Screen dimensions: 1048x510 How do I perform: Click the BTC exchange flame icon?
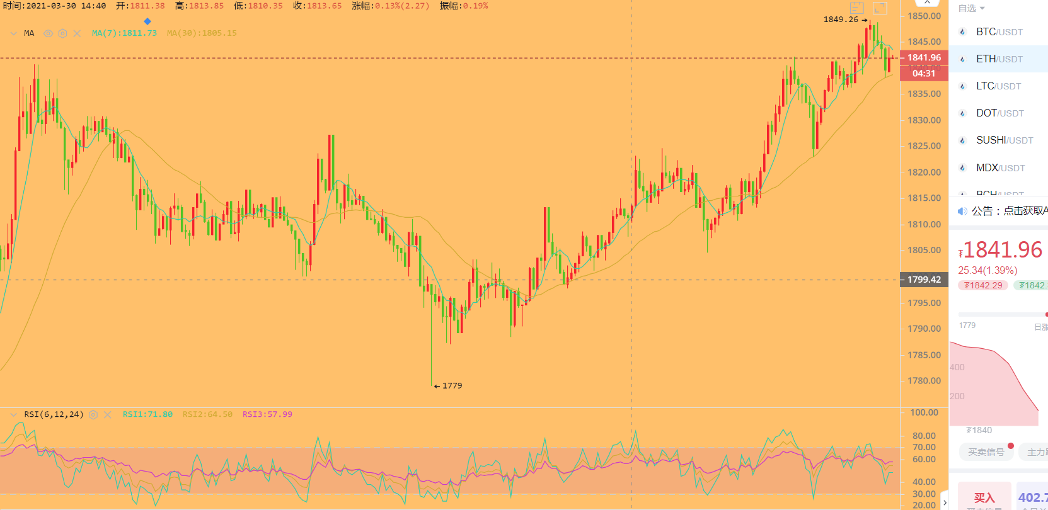(962, 32)
